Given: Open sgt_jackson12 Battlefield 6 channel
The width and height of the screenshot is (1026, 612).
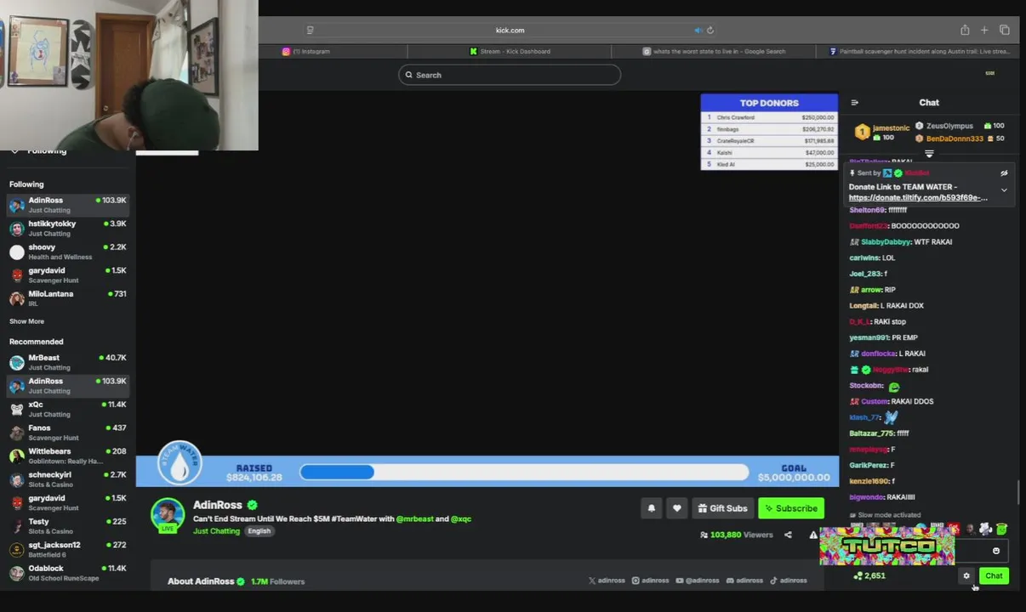Looking at the screenshot, I should [68, 549].
